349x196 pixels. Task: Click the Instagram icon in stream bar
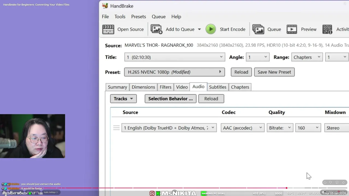coord(152,194)
